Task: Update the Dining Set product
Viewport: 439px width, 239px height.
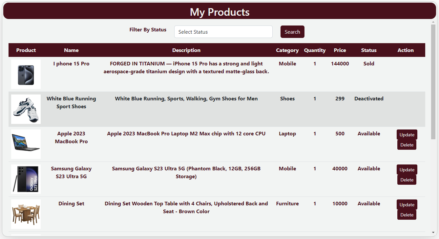Action: point(407,205)
